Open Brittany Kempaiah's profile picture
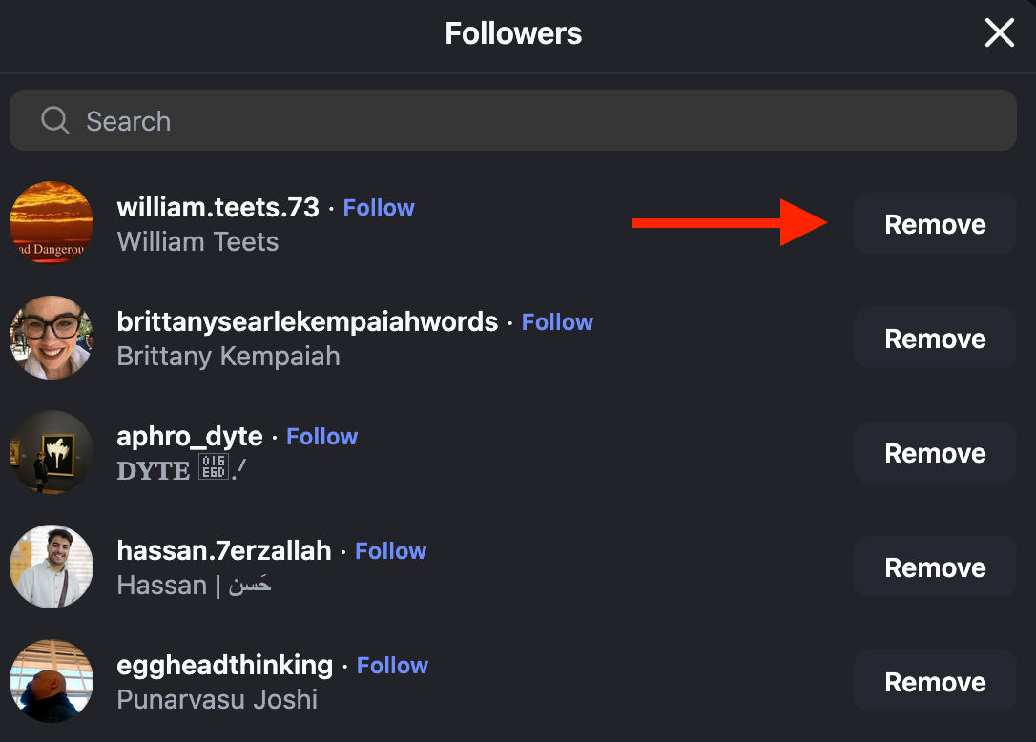Viewport: 1036px width, 742px height. click(x=52, y=338)
